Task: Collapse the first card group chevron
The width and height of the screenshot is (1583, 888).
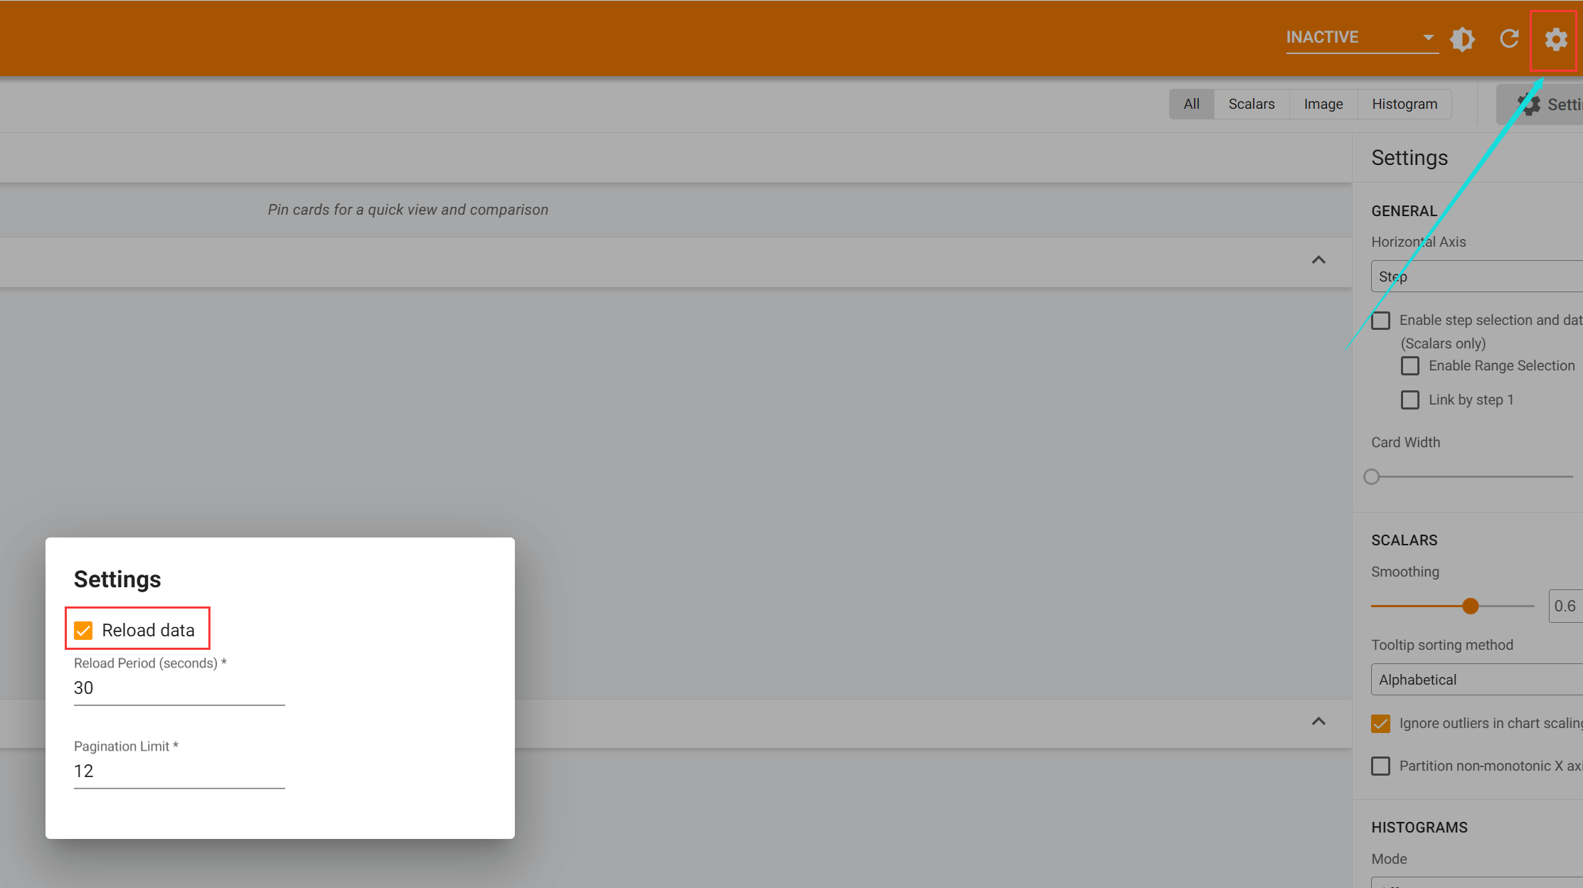Action: (1318, 260)
